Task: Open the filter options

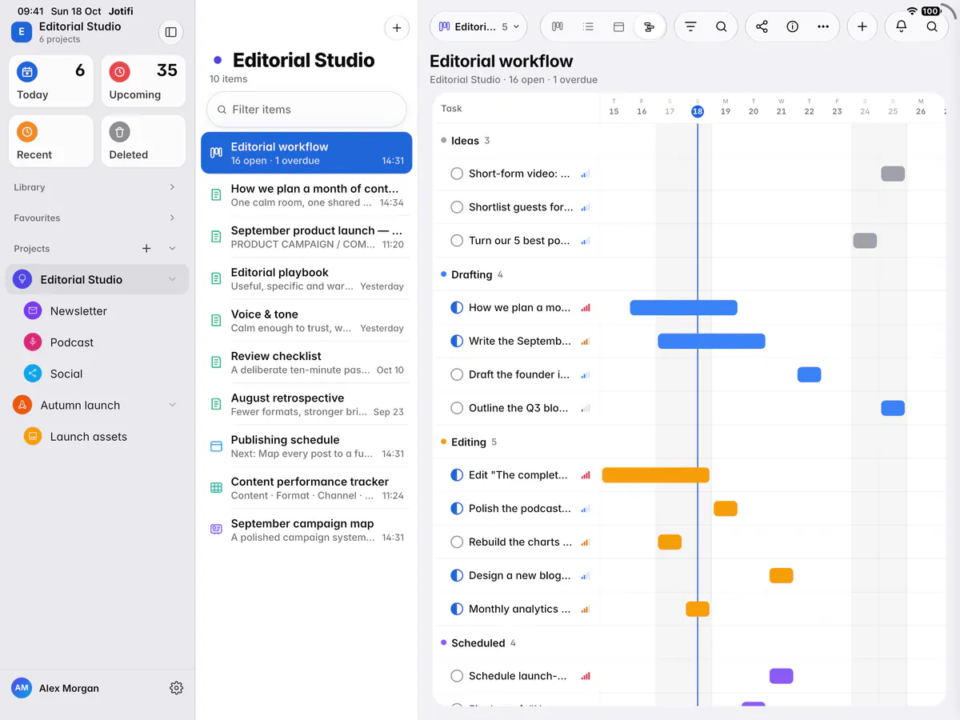Action: pos(690,26)
